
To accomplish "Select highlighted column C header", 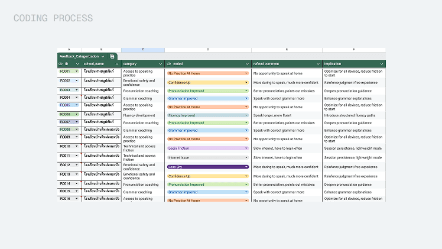I will tap(143, 50).
